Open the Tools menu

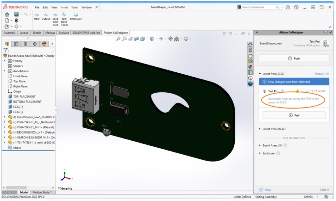[74, 7]
